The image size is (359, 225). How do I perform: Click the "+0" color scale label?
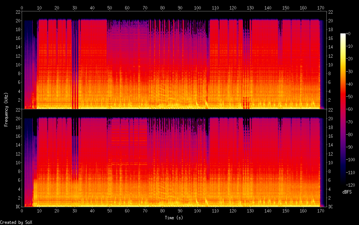click(x=348, y=33)
